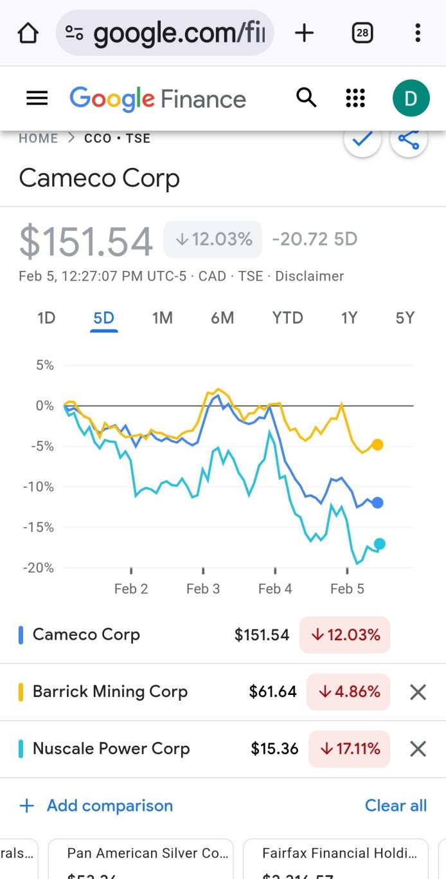This screenshot has height=879, width=446.
Task: Remove Barrick Mining Corp comparison
Action: click(418, 692)
